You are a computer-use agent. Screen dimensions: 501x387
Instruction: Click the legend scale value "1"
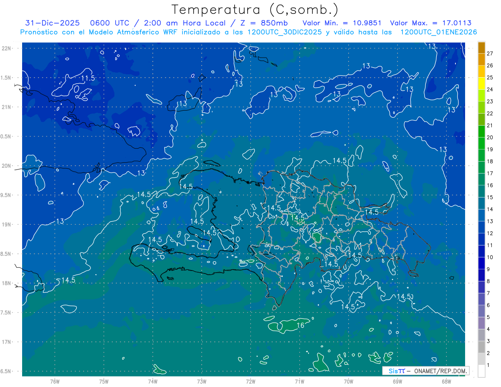tap(488, 365)
